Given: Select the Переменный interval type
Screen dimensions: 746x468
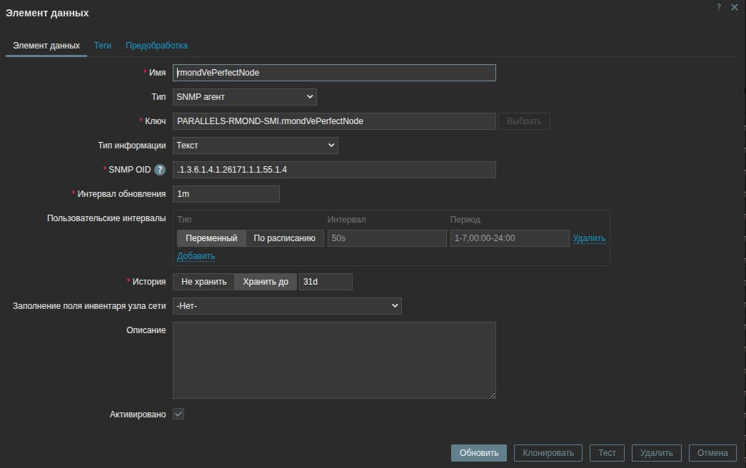Looking at the screenshot, I should (x=211, y=238).
